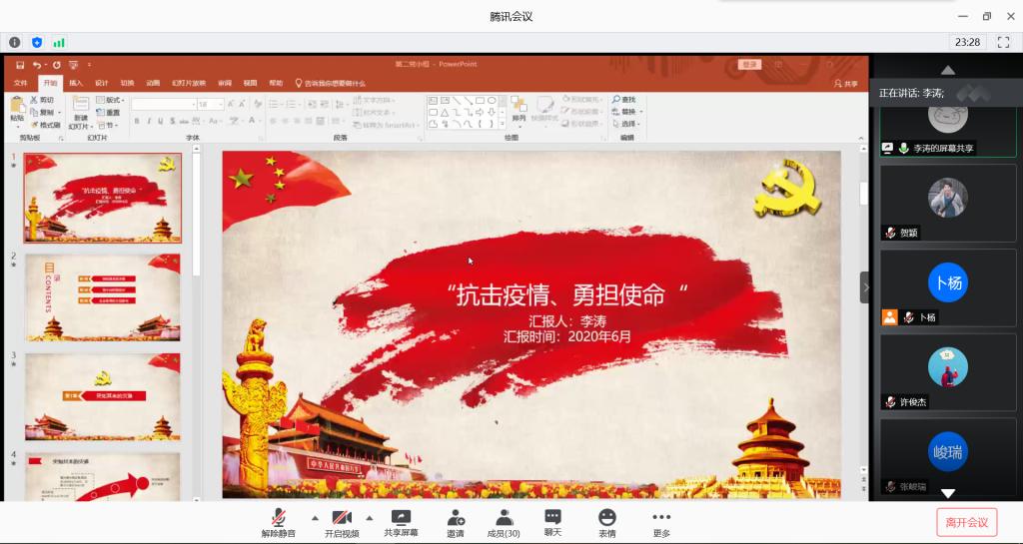The image size is (1023, 544).
Task: Check the green network signal bars icon
Action: [59, 42]
